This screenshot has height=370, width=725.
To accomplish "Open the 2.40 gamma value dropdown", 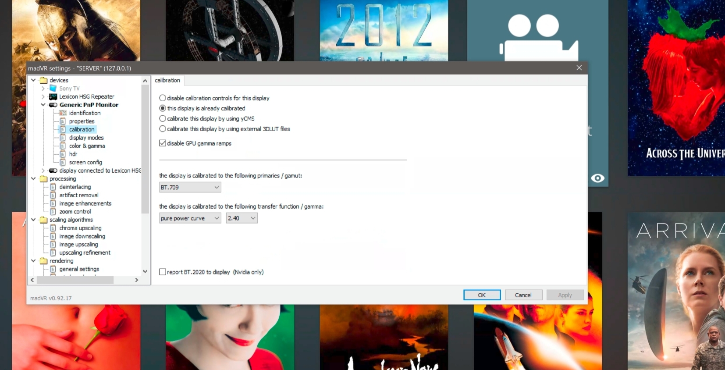I will click(x=242, y=218).
